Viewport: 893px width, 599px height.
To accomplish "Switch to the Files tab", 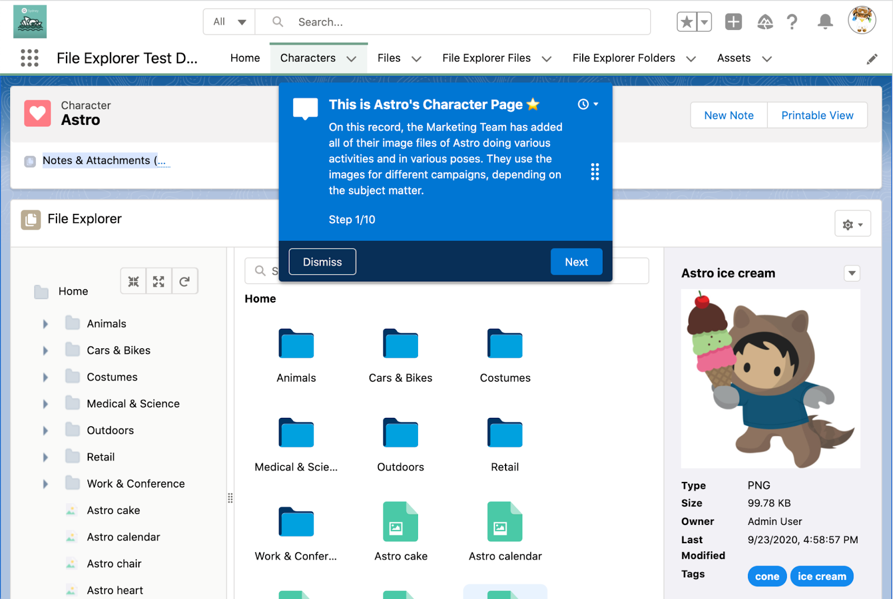I will [x=389, y=58].
